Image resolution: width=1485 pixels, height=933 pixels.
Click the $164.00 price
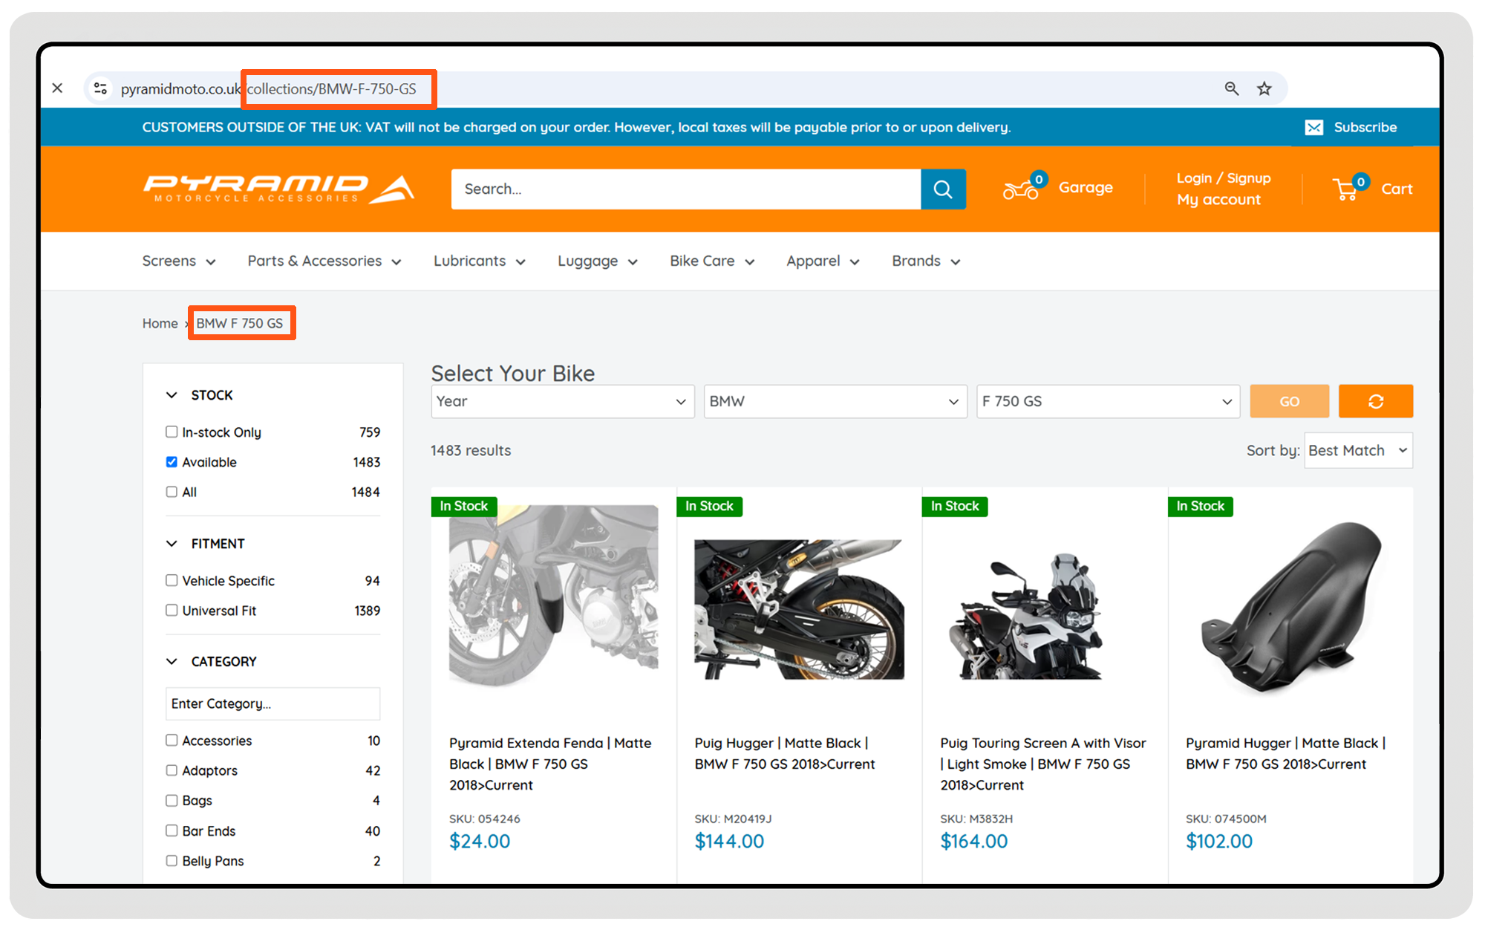click(x=974, y=841)
